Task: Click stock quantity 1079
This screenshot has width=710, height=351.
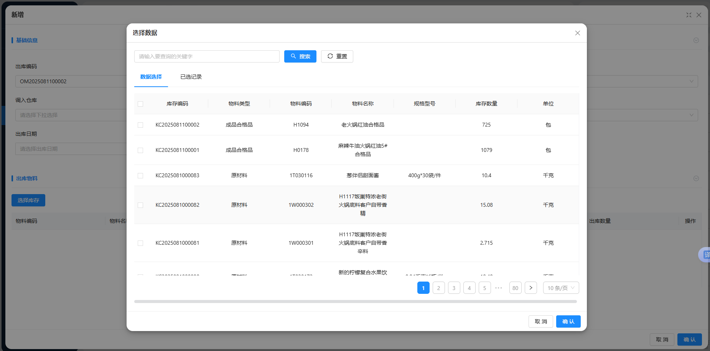Action: (486, 150)
